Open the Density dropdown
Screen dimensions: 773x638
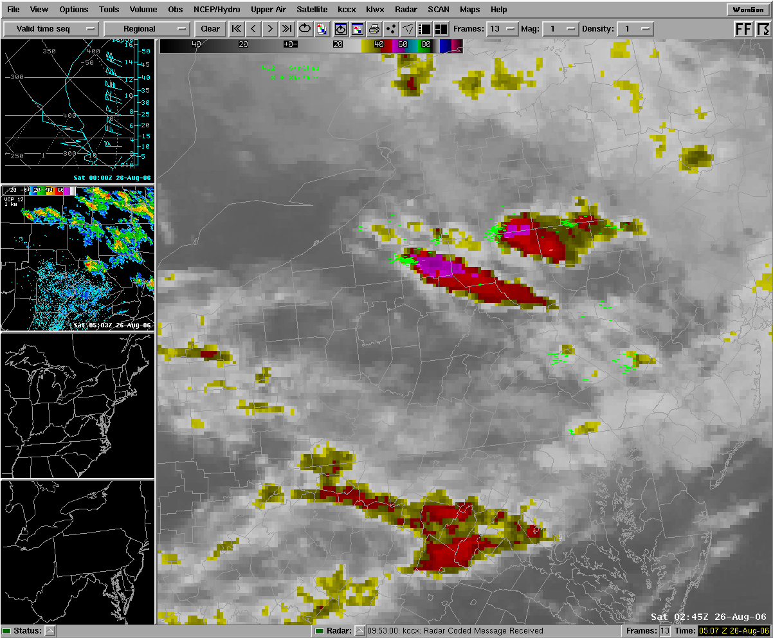click(x=635, y=29)
